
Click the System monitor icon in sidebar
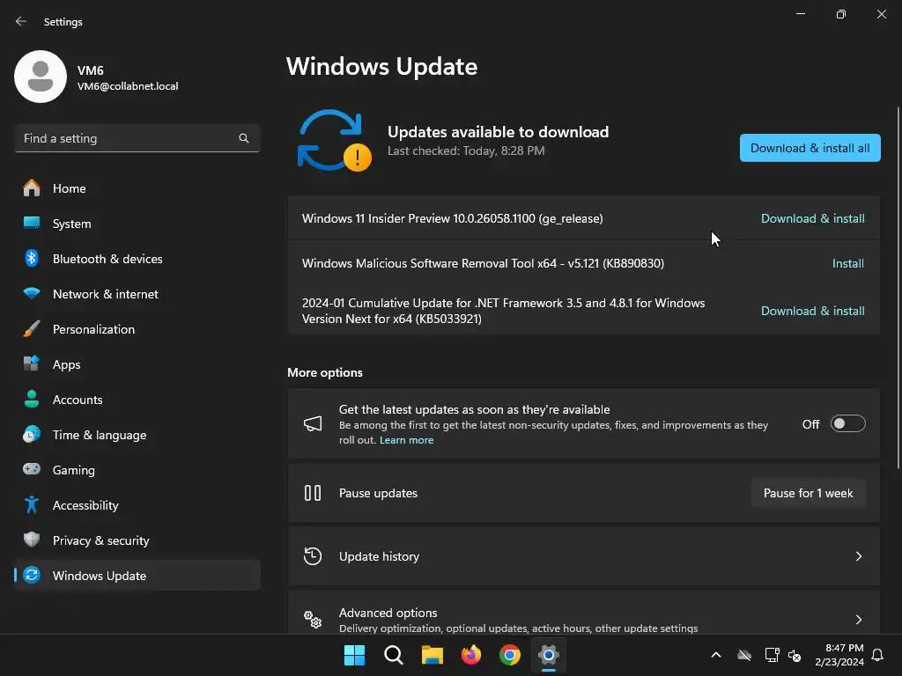pyautogui.click(x=32, y=223)
